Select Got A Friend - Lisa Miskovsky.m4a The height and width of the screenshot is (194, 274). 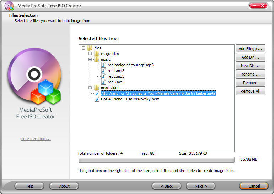(x=130, y=99)
